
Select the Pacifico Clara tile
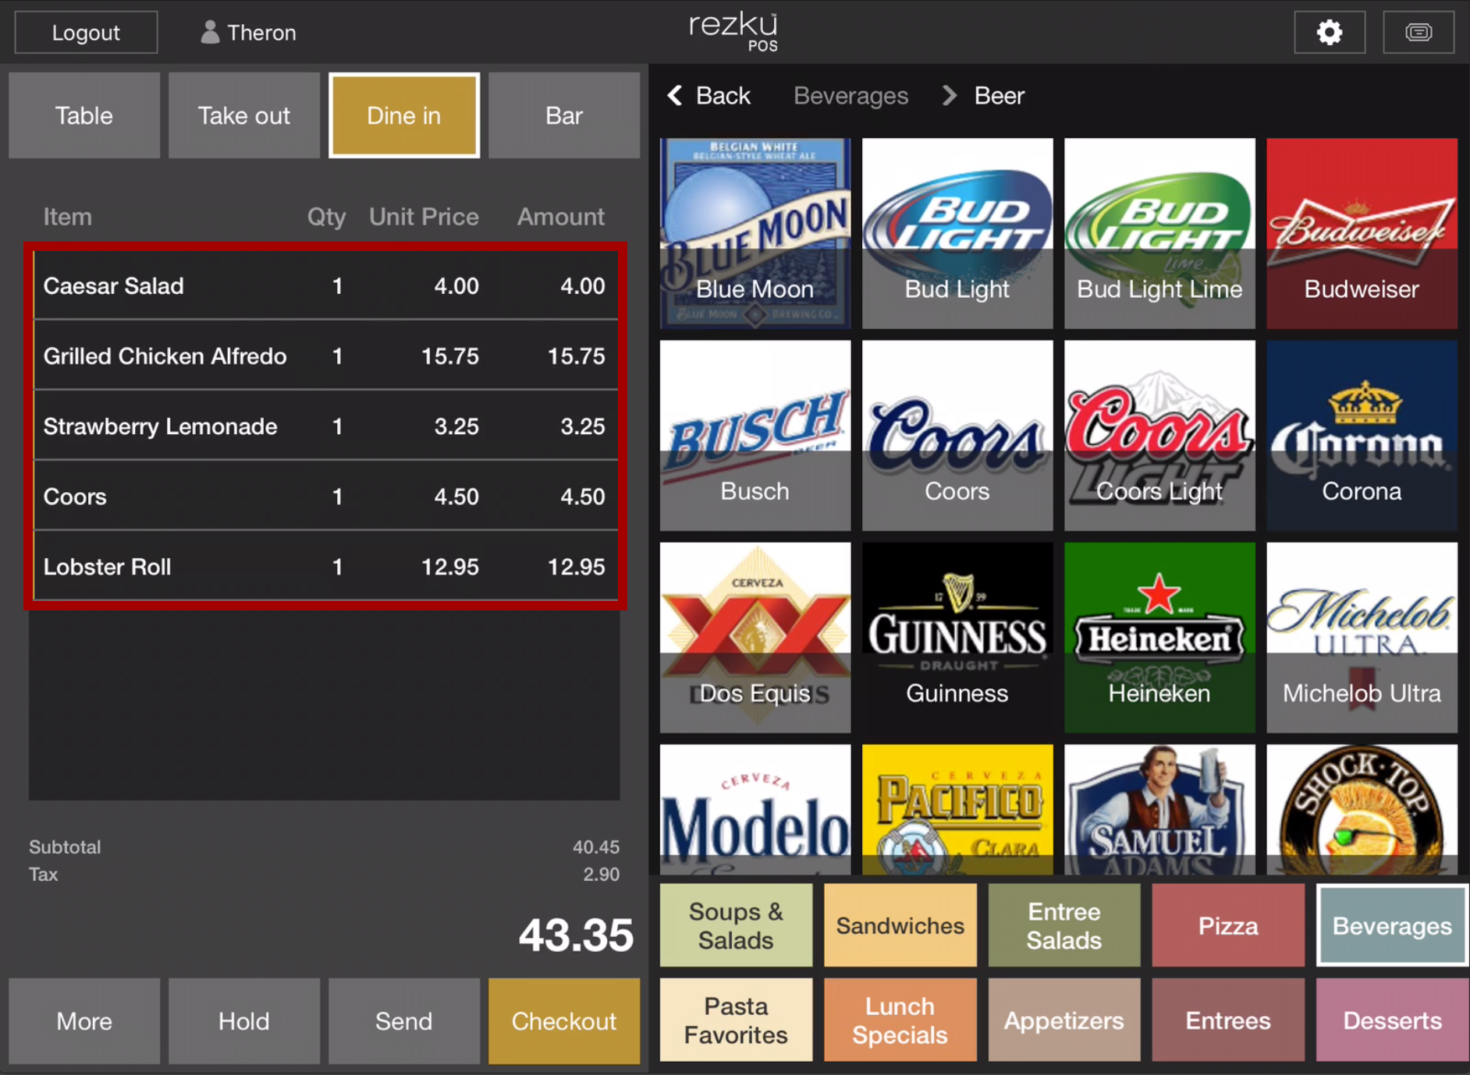point(957,809)
